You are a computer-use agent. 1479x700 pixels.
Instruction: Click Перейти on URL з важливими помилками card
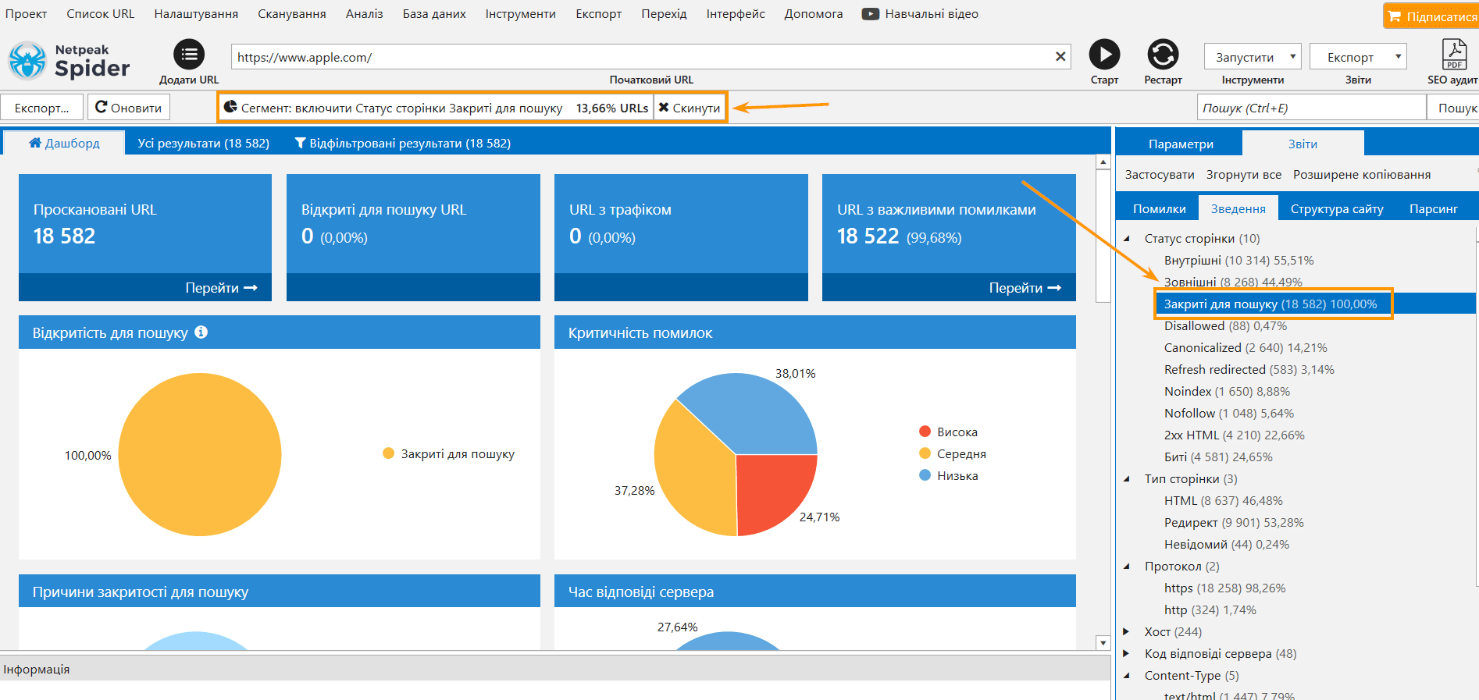(1025, 288)
